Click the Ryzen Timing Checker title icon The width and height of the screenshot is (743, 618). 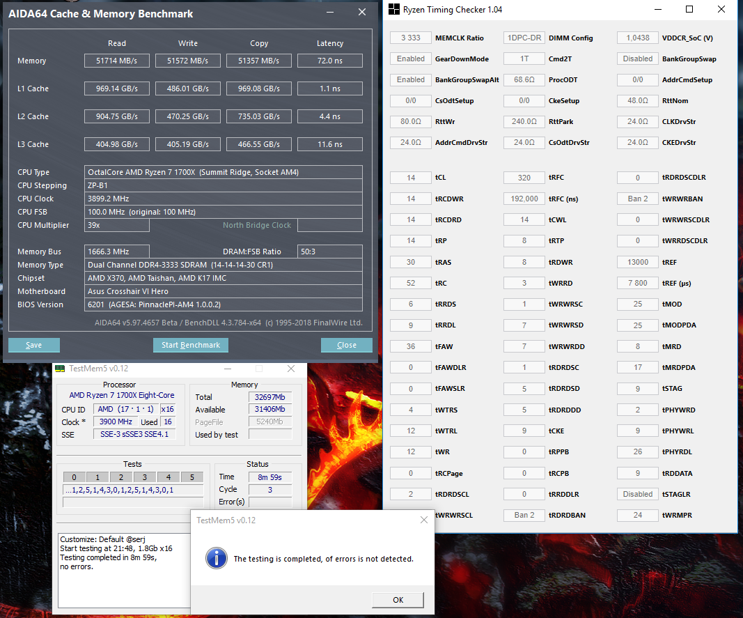click(x=394, y=10)
